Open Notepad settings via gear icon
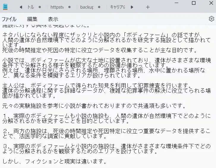This screenshot has width=216, height=168. pos(211,19)
